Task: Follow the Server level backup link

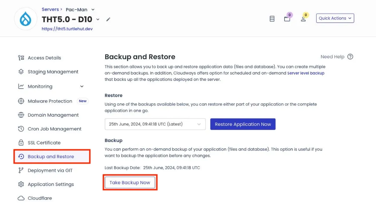Action: (x=306, y=73)
